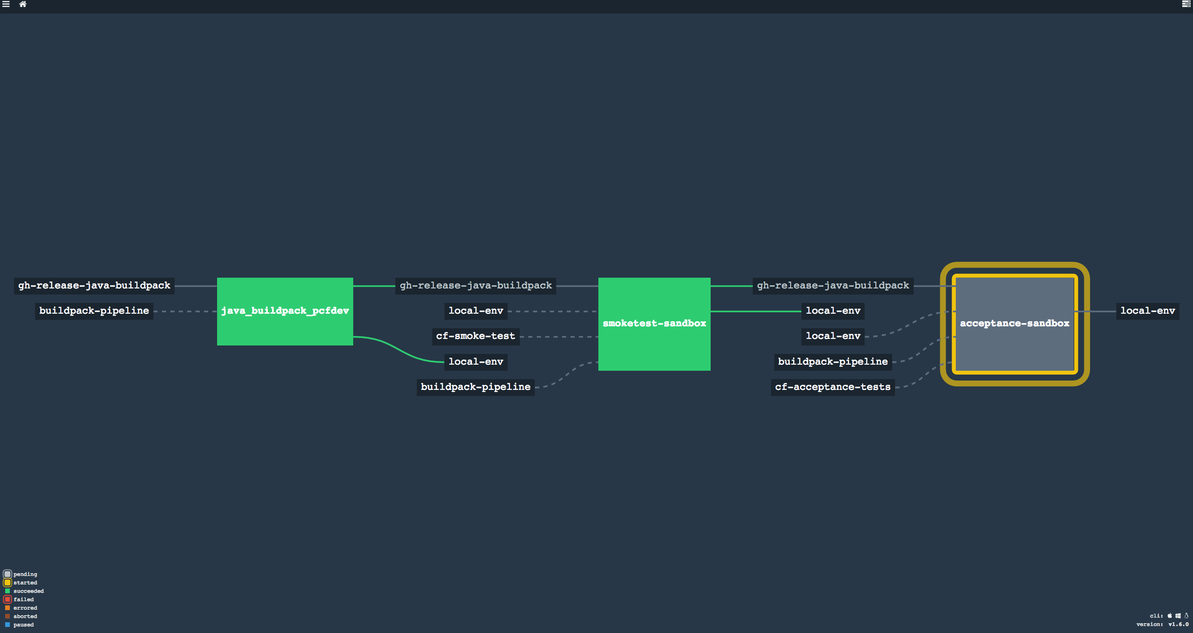
Task: Select the cf-smoke-test resource
Action: [x=475, y=336]
